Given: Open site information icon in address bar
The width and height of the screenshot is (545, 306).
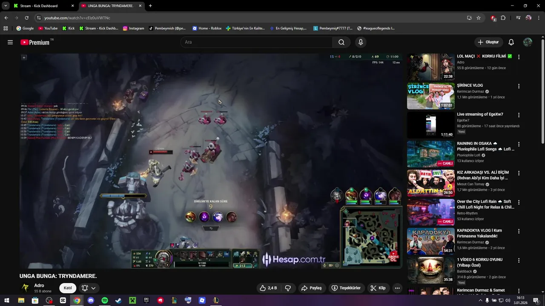Looking at the screenshot, I should coord(39,18).
